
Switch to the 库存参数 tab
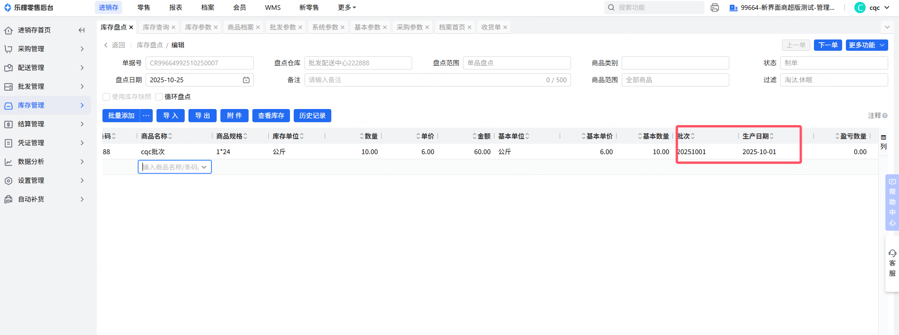coord(198,27)
